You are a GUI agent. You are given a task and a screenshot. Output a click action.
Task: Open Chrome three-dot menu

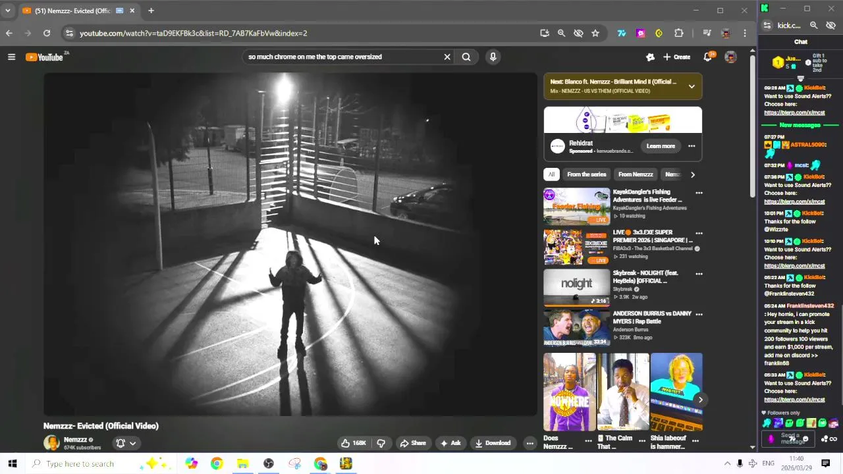(x=745, y=33)
